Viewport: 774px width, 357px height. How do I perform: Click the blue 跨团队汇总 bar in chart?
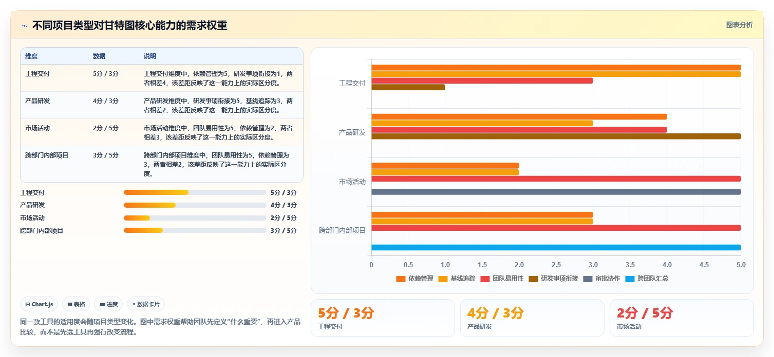tap(556, 247)
